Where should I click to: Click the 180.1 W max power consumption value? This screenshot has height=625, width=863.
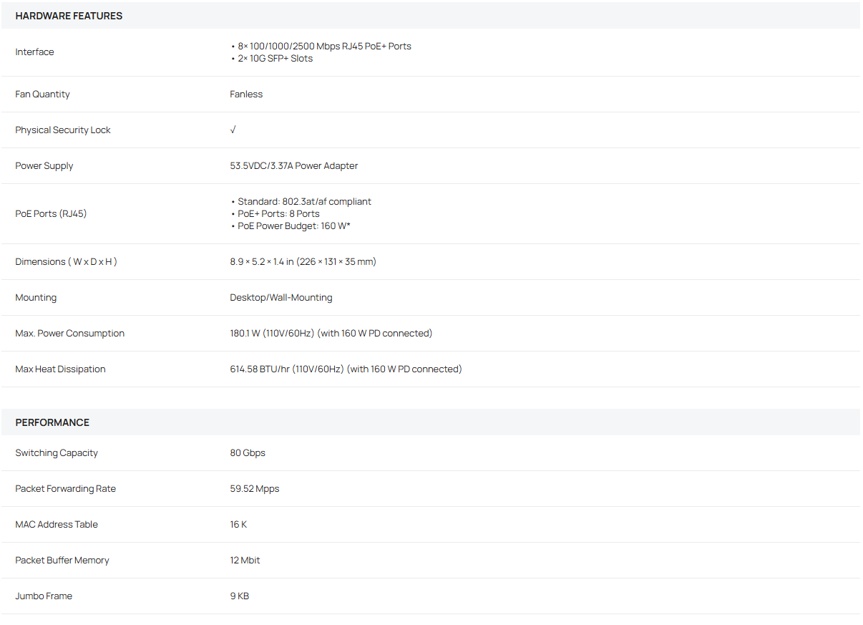pyautogui.click(x=331, y=333)
